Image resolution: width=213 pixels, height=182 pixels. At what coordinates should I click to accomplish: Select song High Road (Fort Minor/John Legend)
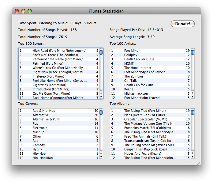tap(59, 51)
